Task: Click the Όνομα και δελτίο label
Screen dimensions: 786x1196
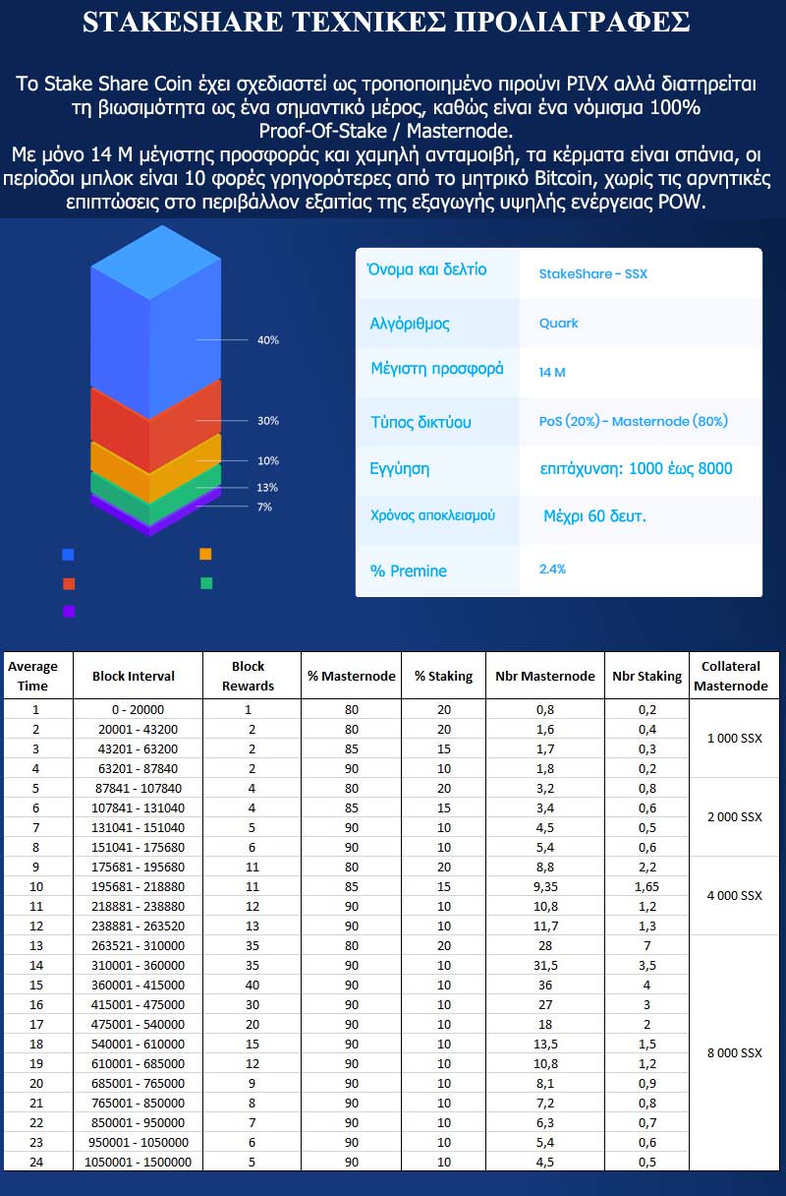Action: (427, 269)
